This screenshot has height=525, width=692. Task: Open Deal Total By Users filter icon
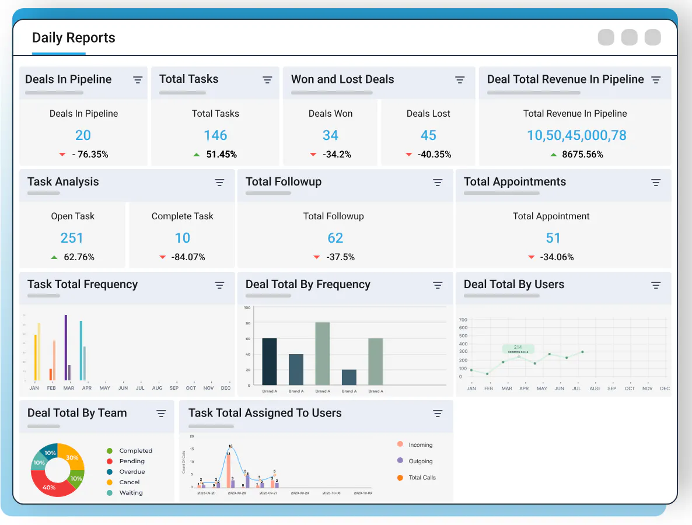point(656,285)
